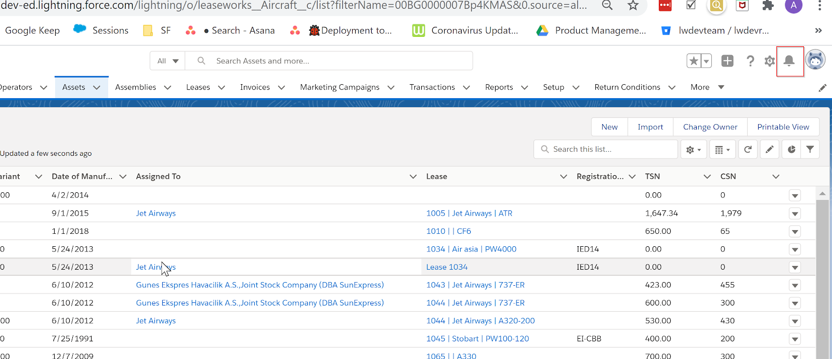This screenshot has width=832, height=359.
Task: Edit navigation bar pencil icon
Action: point(822,88)
